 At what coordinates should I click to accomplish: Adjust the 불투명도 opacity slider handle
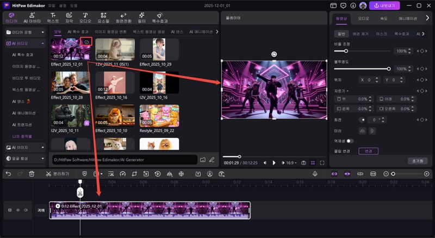coord(389,69)
